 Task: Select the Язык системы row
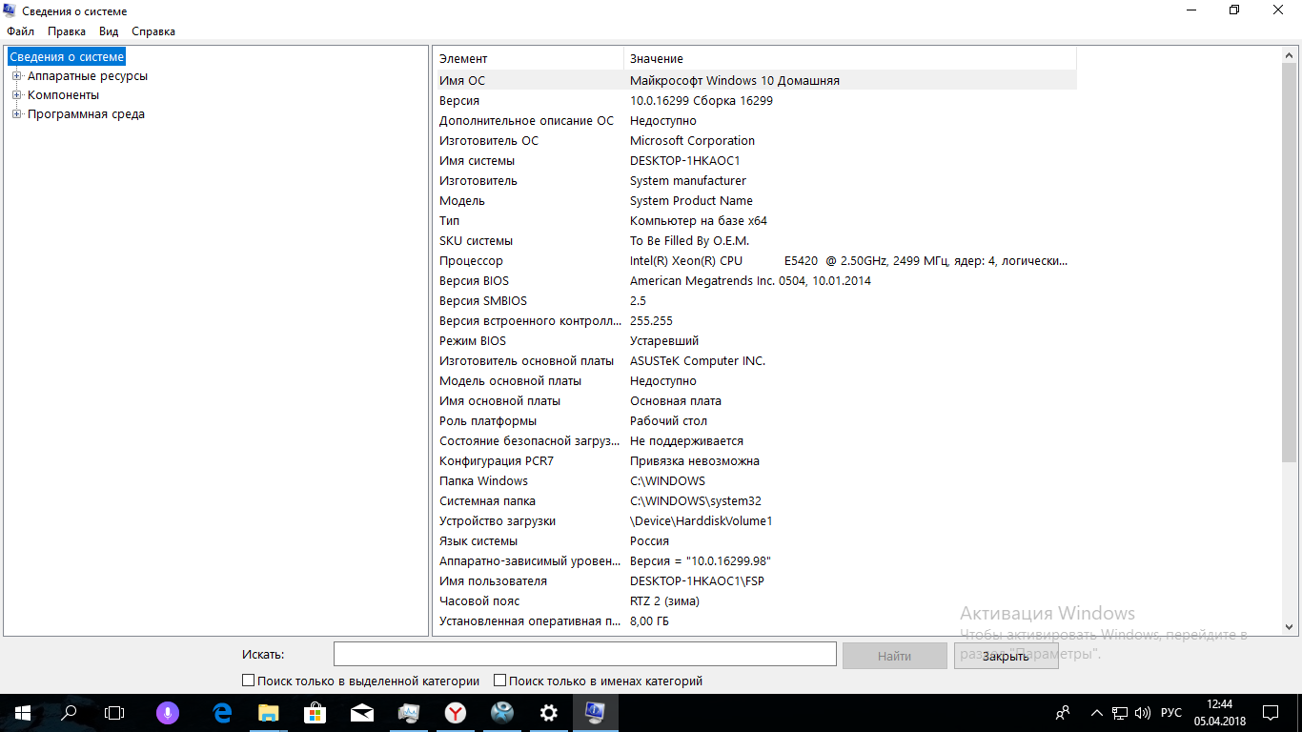point(757,541)
